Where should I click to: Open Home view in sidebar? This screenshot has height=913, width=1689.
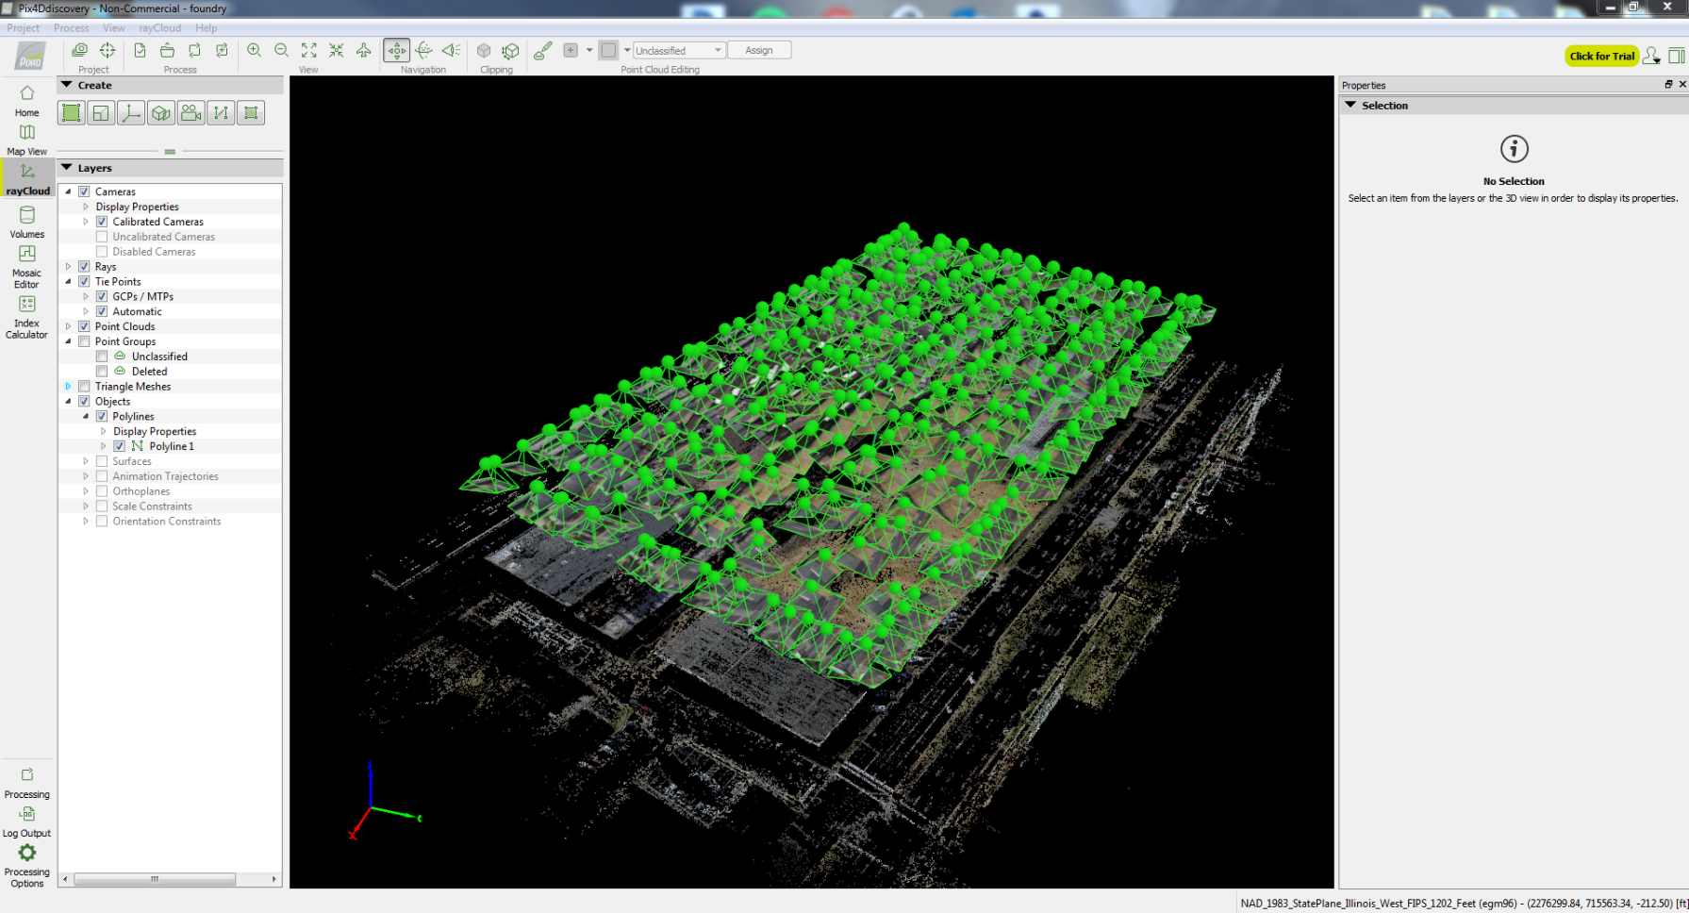pyautogui.click(x=27, y=100)
